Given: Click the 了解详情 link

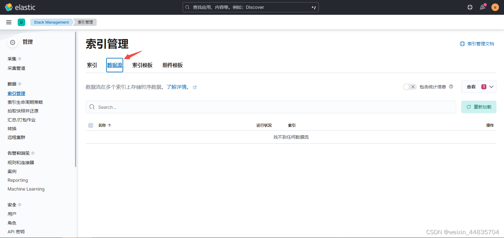Looking at the screenshot, I should point(178,87).
